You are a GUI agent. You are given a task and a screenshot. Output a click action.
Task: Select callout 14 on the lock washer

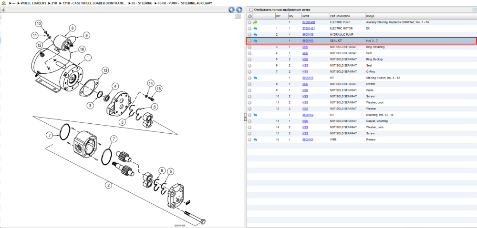pos(150,83)
